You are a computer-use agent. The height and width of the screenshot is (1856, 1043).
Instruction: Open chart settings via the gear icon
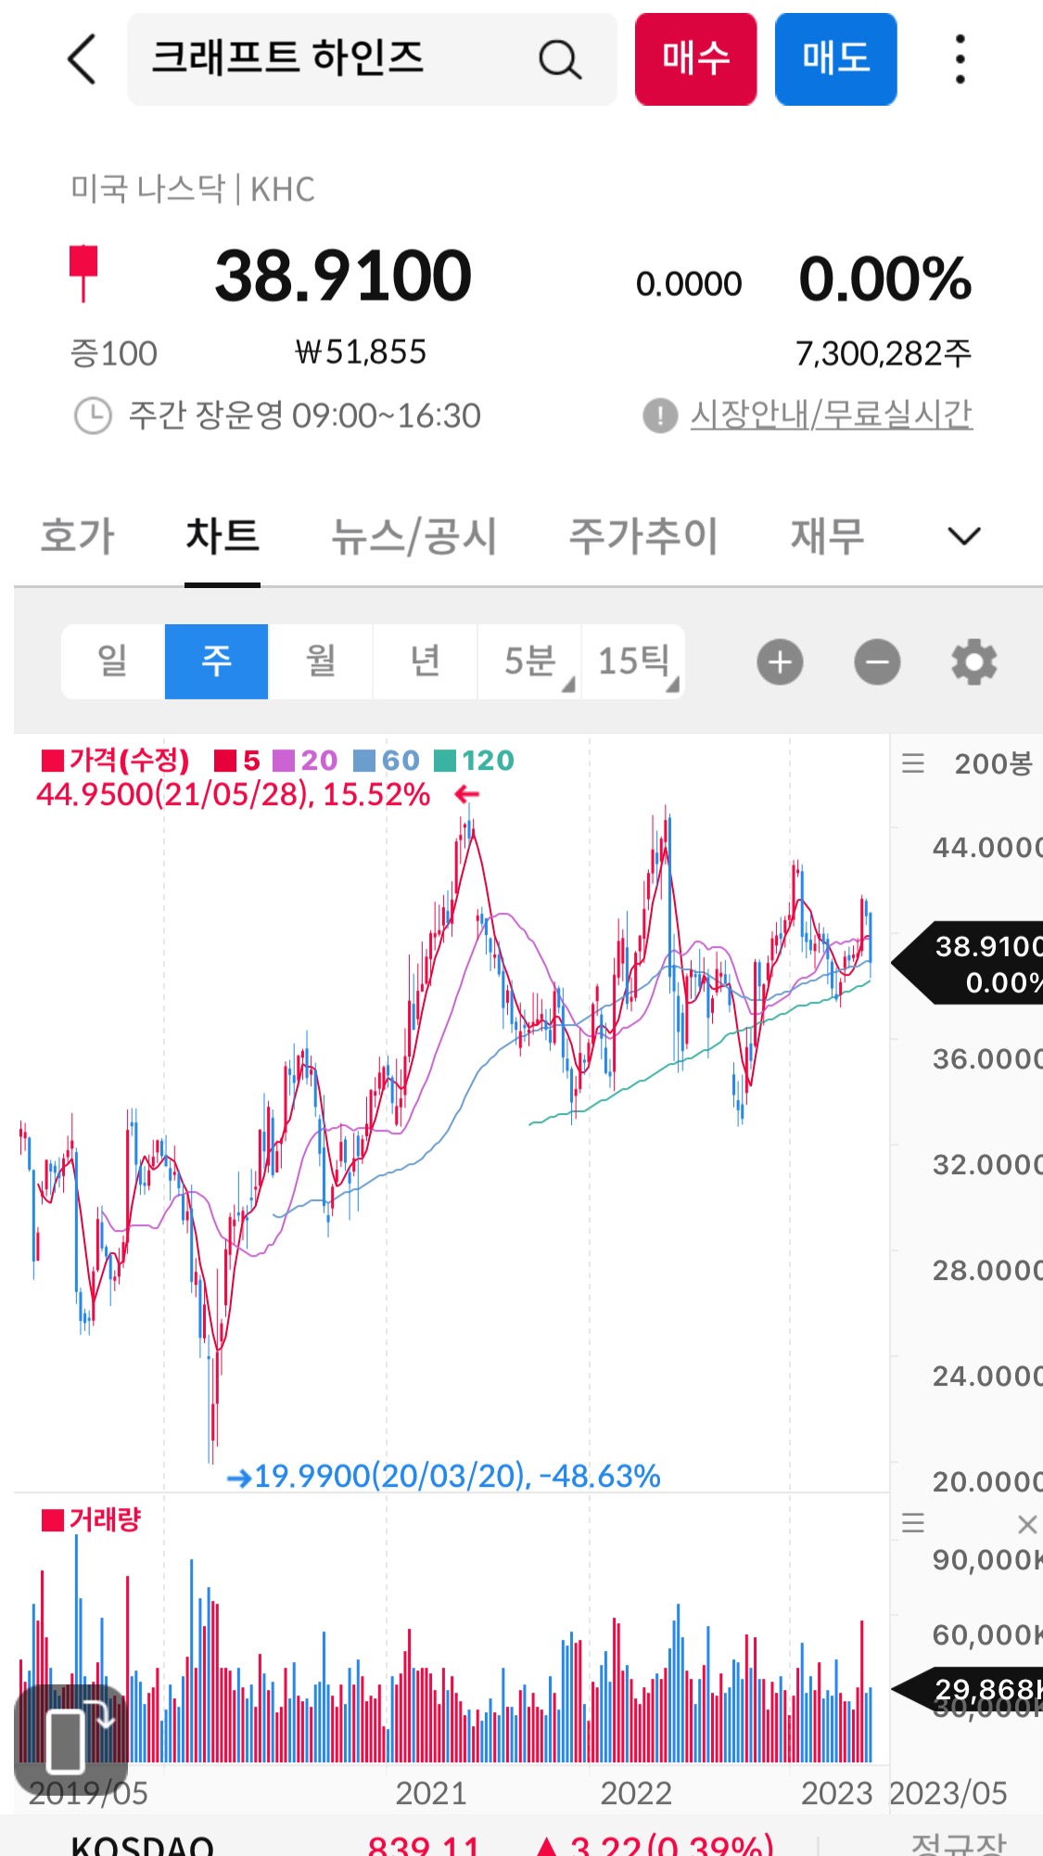pyautogui.click(x=973, y=661)
